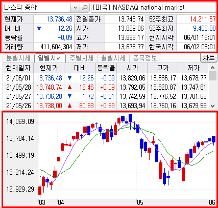Click the 52주최고 value 14,211.57

coord(203,19)
